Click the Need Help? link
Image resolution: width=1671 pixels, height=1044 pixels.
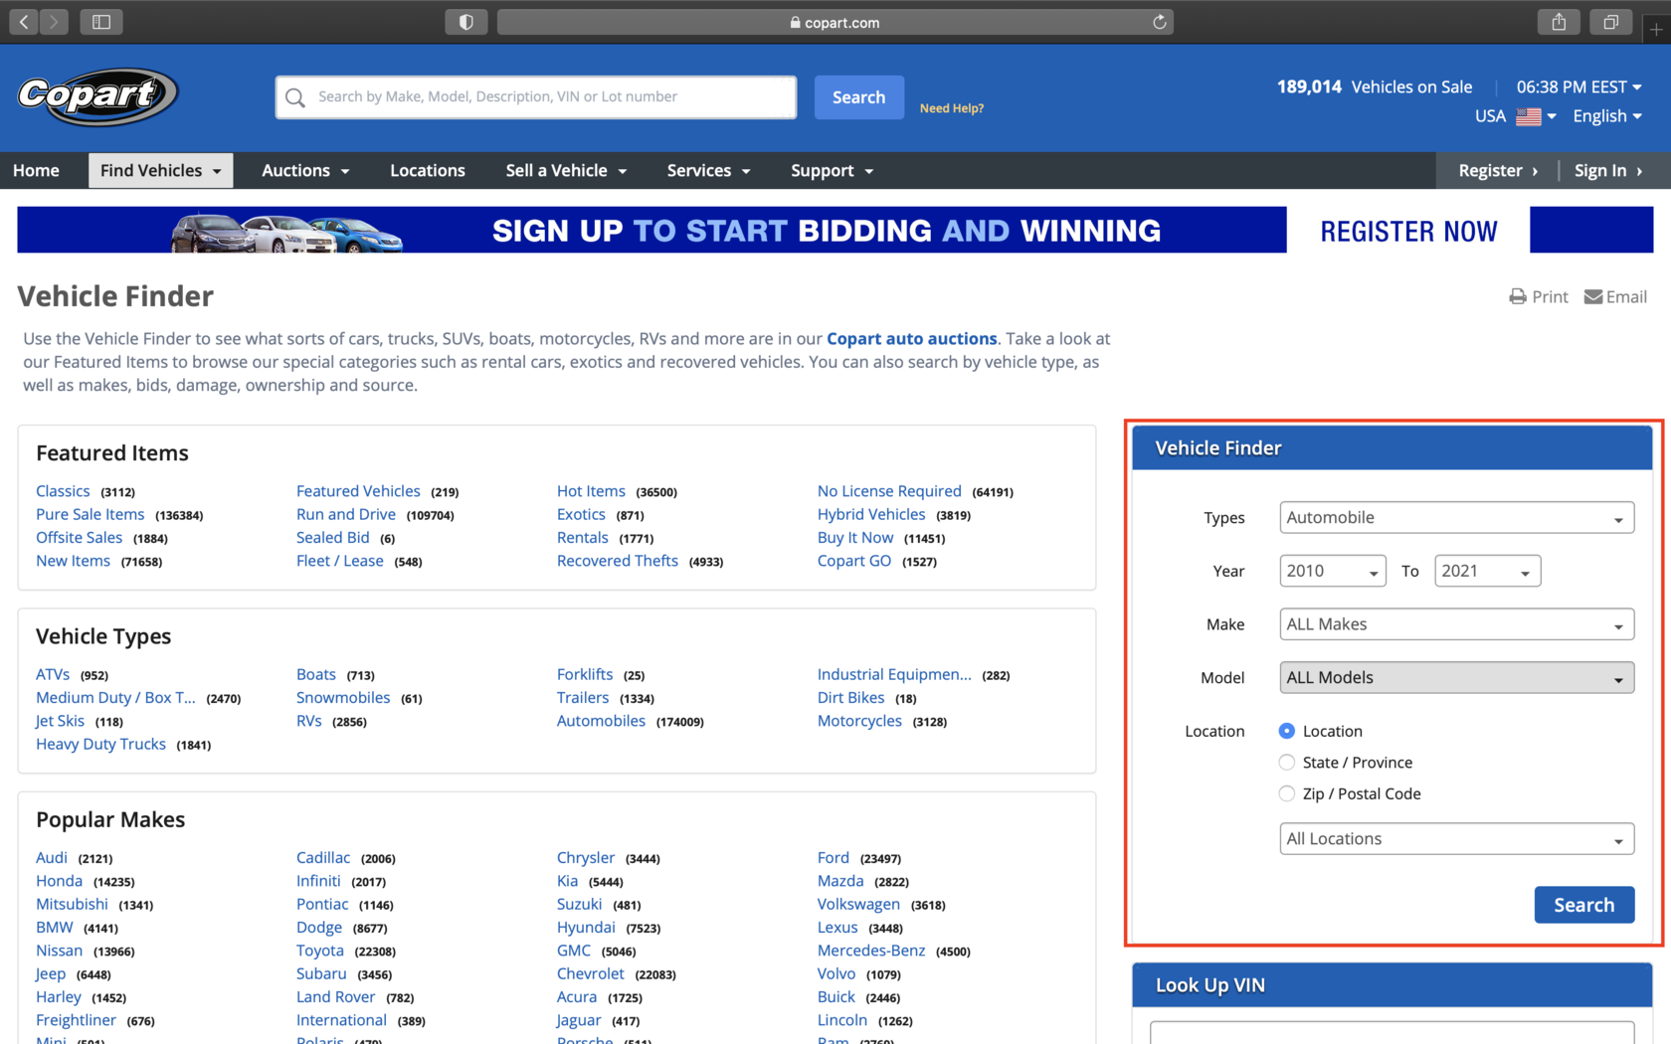tap(952, 108)
